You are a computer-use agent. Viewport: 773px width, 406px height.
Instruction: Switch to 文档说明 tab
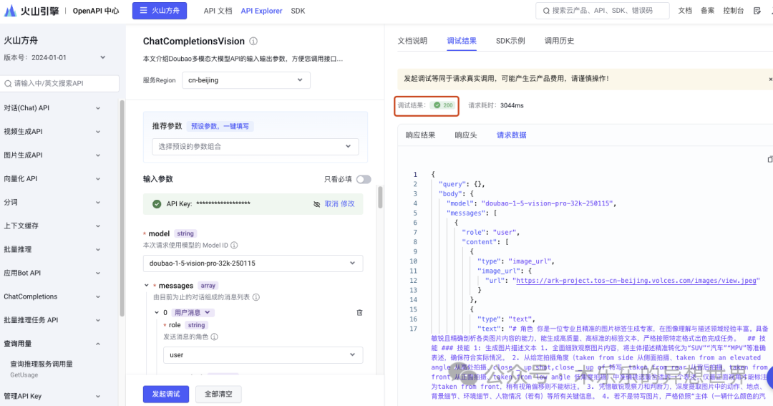[412, 41]
